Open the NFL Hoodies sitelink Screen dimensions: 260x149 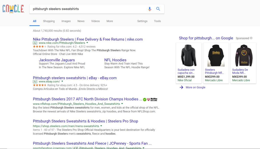point(115,60)
